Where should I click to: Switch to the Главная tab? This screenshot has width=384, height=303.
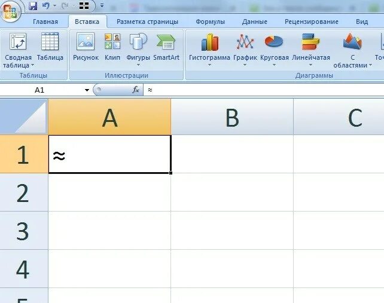tap(45, 22)
